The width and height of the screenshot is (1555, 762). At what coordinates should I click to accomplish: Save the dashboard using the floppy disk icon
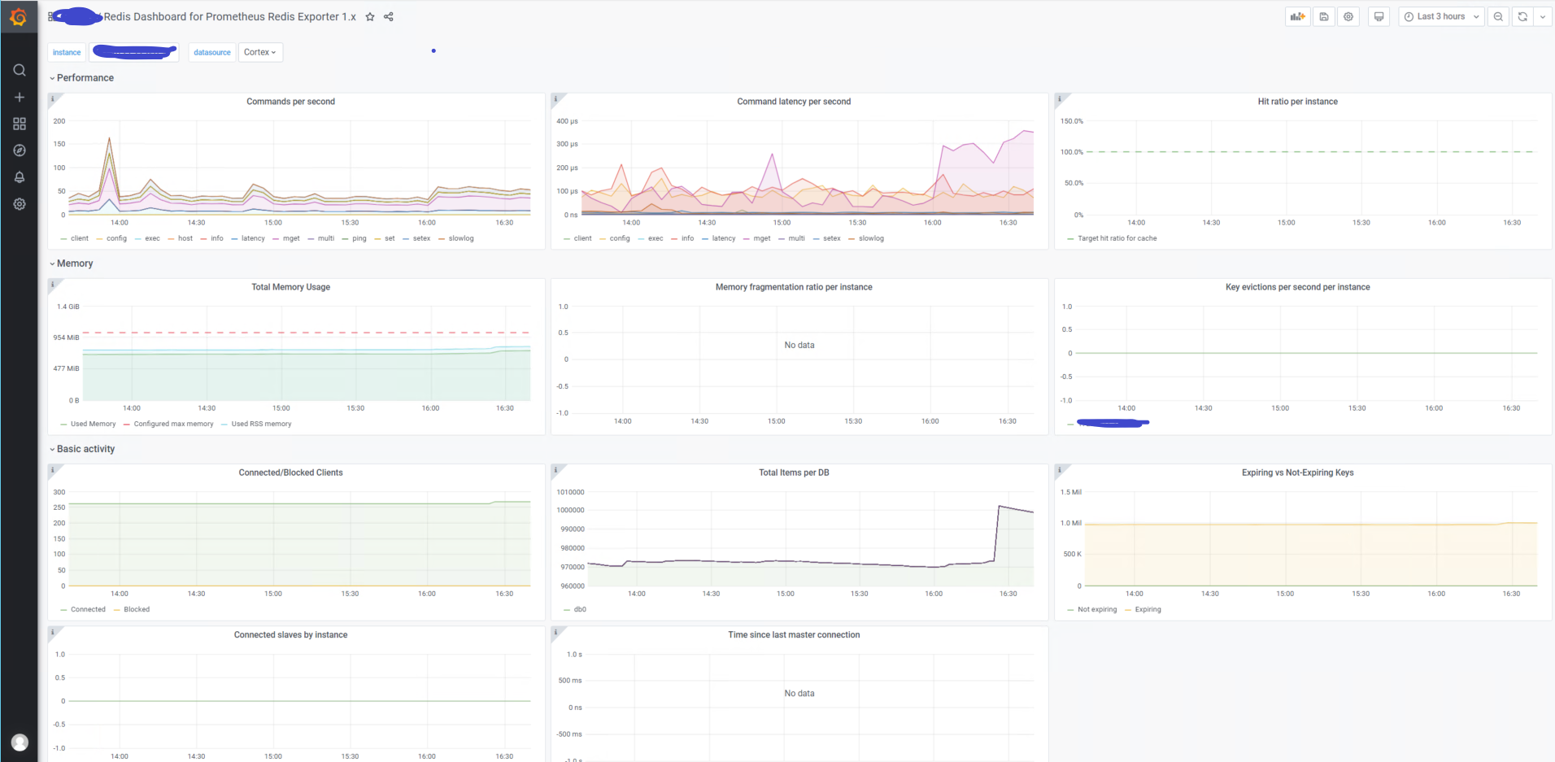(x=1323, y=16)
